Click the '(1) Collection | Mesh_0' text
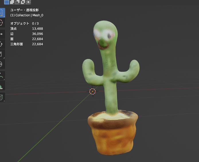The width and height of the screenshot is (199, 162). tap(27, 15)
